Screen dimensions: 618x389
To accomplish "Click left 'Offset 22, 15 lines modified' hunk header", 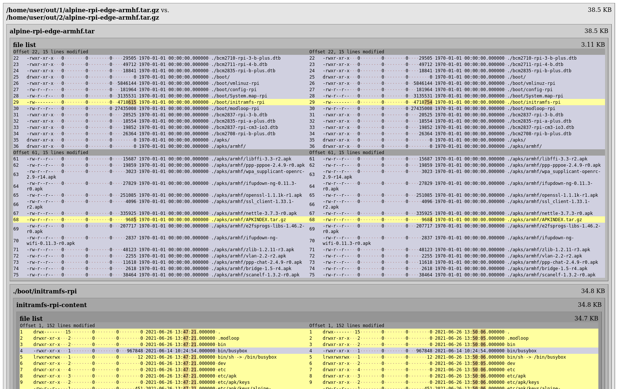I will [51, 52].
